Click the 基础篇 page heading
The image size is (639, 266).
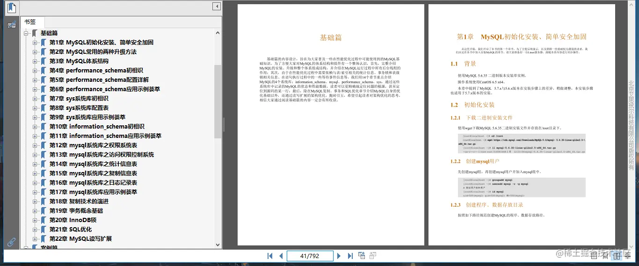coord(331,37)
